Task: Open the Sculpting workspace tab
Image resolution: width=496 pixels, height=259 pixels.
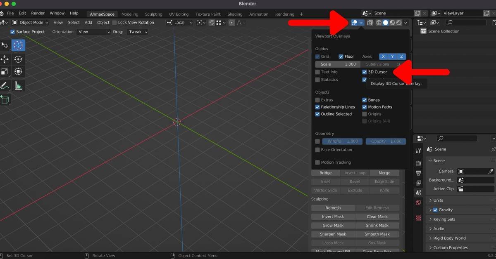Action: pos(153,14)
